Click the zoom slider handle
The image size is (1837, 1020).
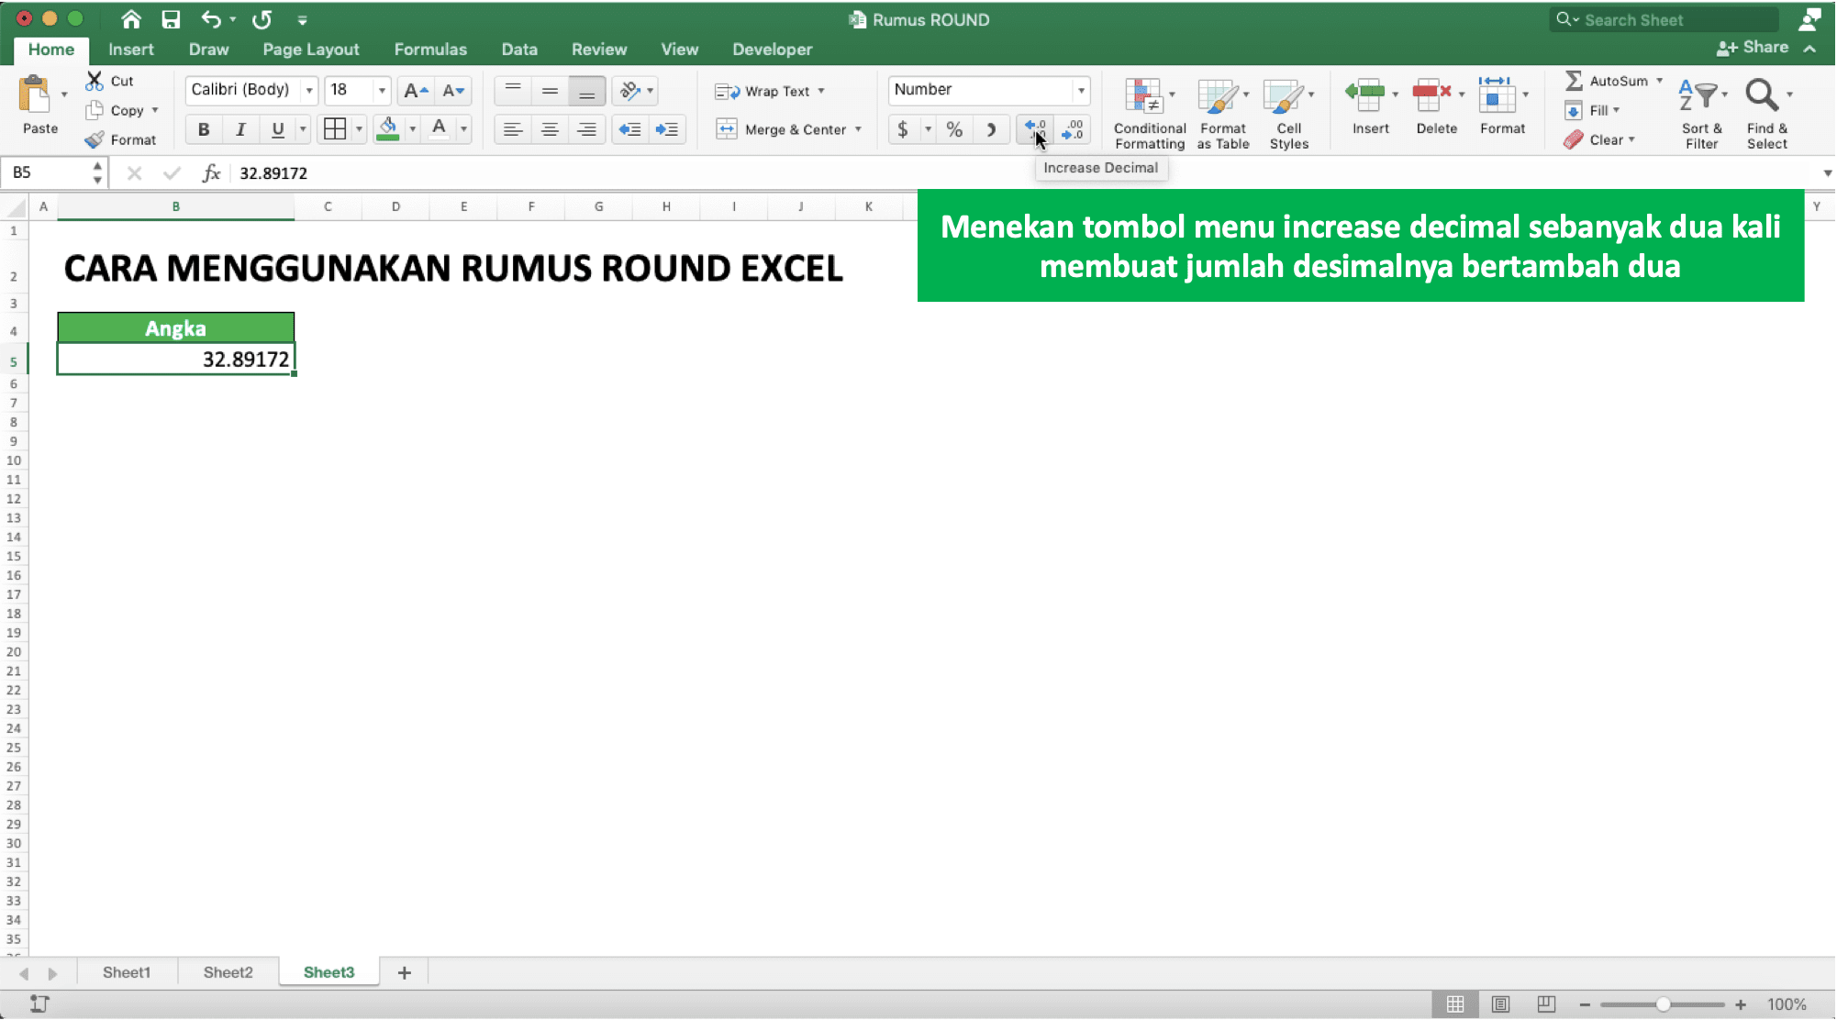coord(1663,1004)
